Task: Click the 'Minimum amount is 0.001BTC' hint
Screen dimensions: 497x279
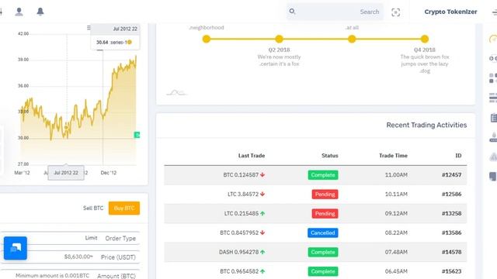Action: click(52, 276)
